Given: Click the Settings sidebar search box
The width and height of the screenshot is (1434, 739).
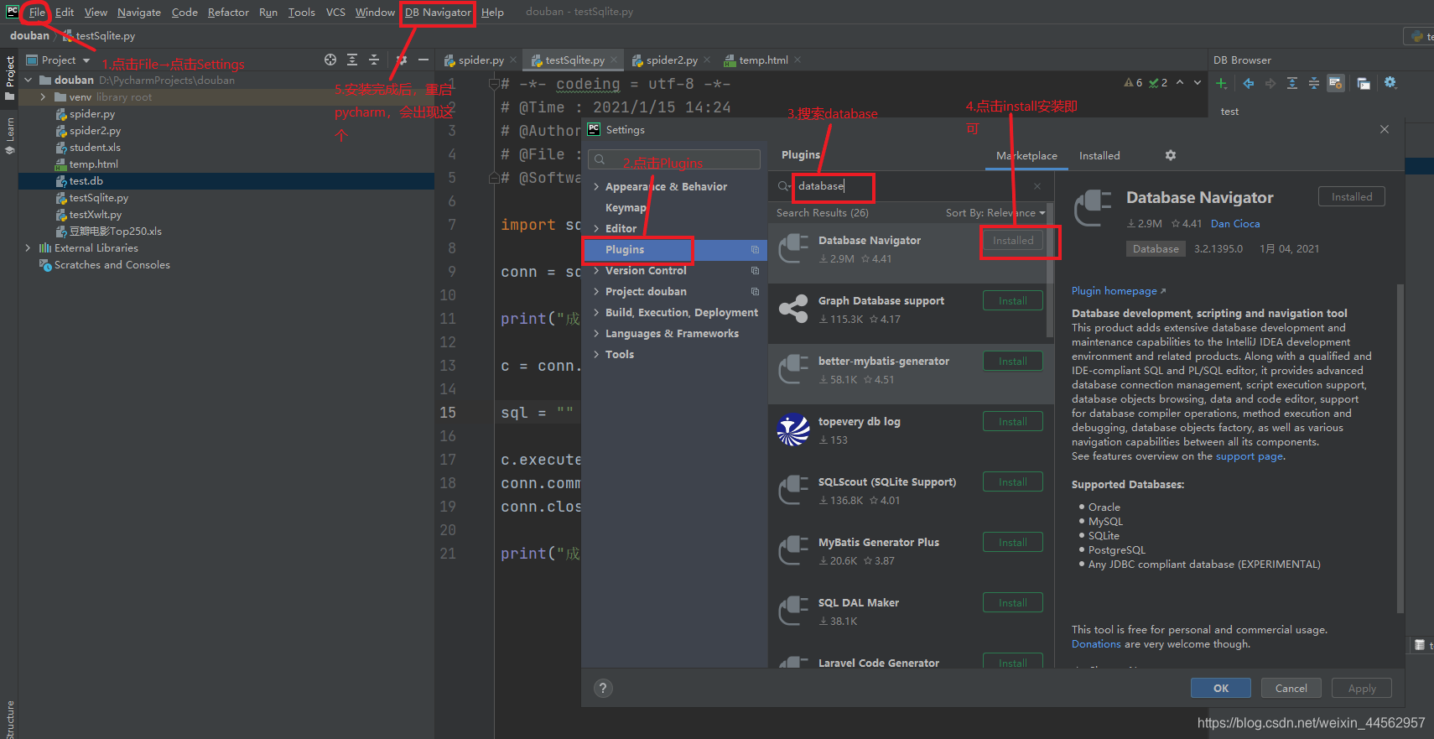Looking at the screenshot, I should pyautogui.click(x=674, y=159).
